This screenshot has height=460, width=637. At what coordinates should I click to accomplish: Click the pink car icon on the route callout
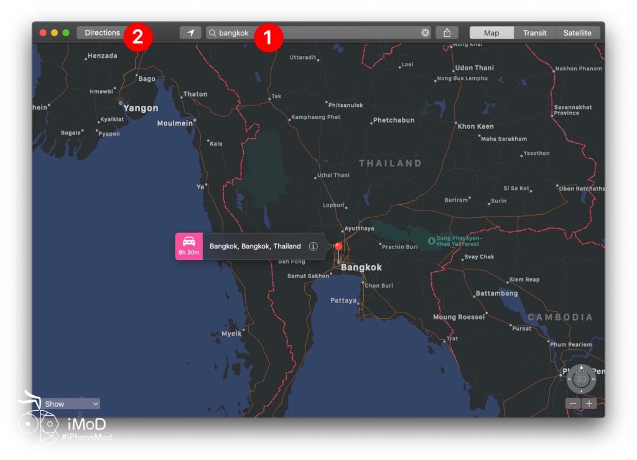pyautogui.click(x=189, y=242)
